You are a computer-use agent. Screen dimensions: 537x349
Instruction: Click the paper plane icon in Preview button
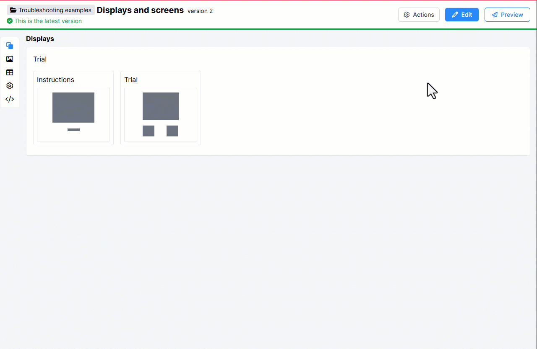[496, 14]
